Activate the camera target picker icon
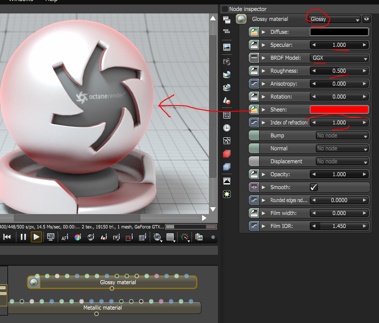The width and height of the screenshot is (379, 323). pyautogui.click(x=117, y=237)
